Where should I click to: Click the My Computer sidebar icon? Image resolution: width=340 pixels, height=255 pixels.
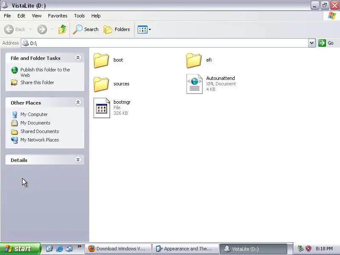[14, 114]
